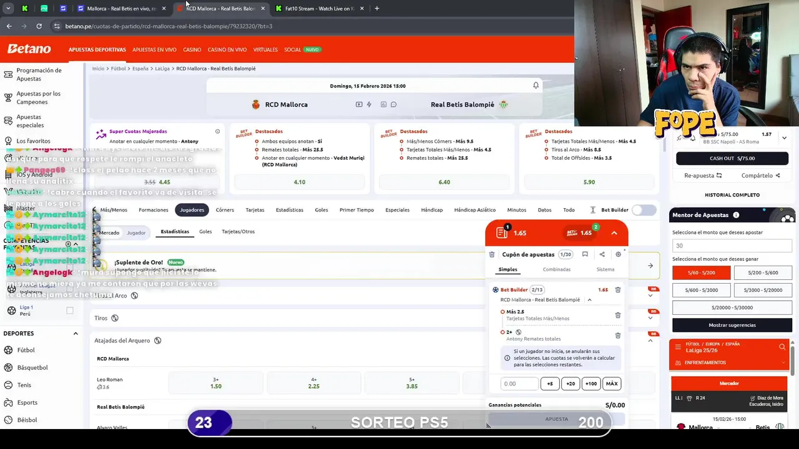Collapse the bet slip header chevron
The image size is (799, 449).
[x=614, y=233]
